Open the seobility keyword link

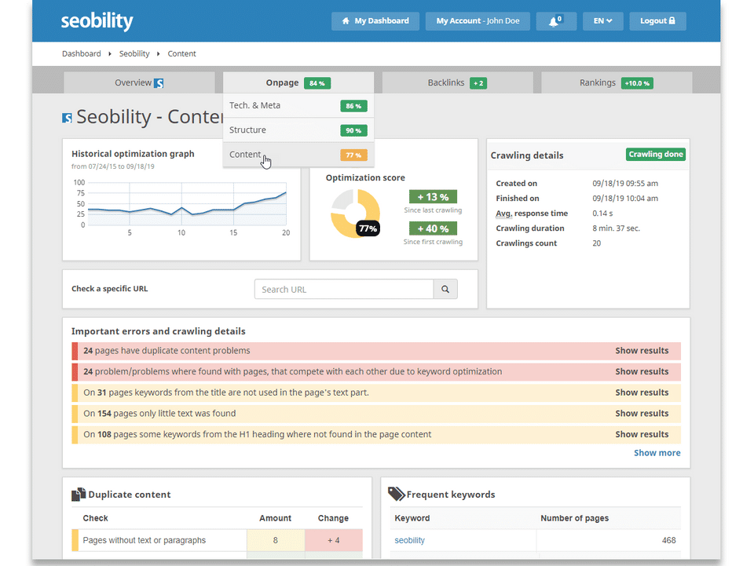coord(410,541)
